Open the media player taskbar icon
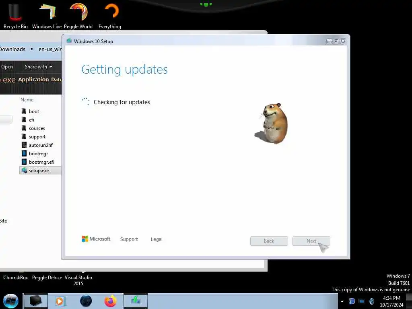 60,301
